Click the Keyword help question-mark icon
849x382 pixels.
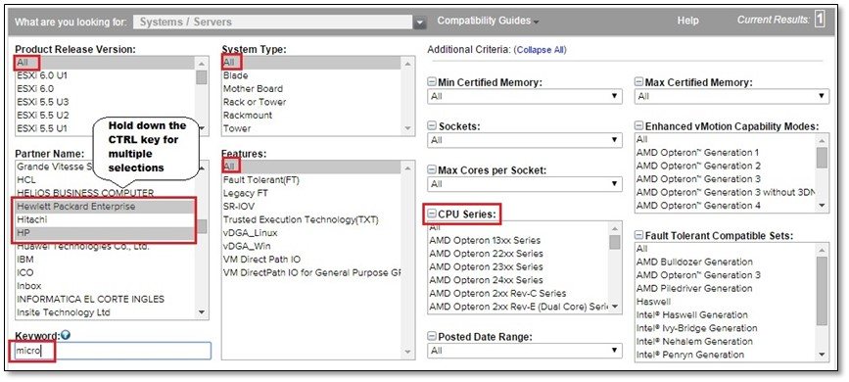[66, 335]
